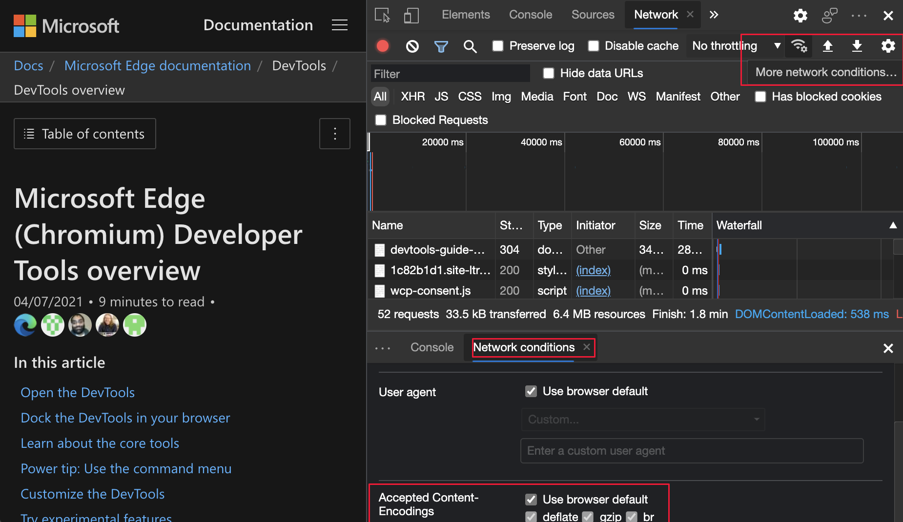903x522 pixels.
Task: Uncheck User agent Use browser default
Action: tap(531, 391)
